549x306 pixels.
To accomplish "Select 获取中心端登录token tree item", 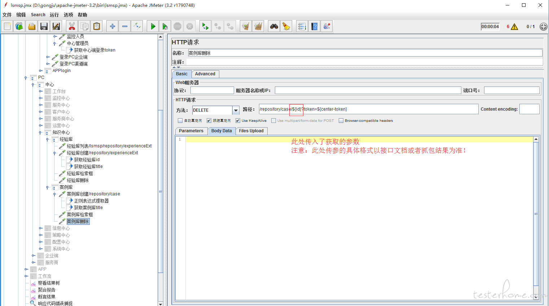I will pyautogui.click(x=95, y=50).
